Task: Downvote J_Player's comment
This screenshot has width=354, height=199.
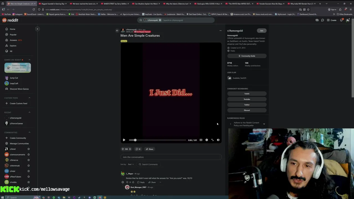Action: click(133, 182)
